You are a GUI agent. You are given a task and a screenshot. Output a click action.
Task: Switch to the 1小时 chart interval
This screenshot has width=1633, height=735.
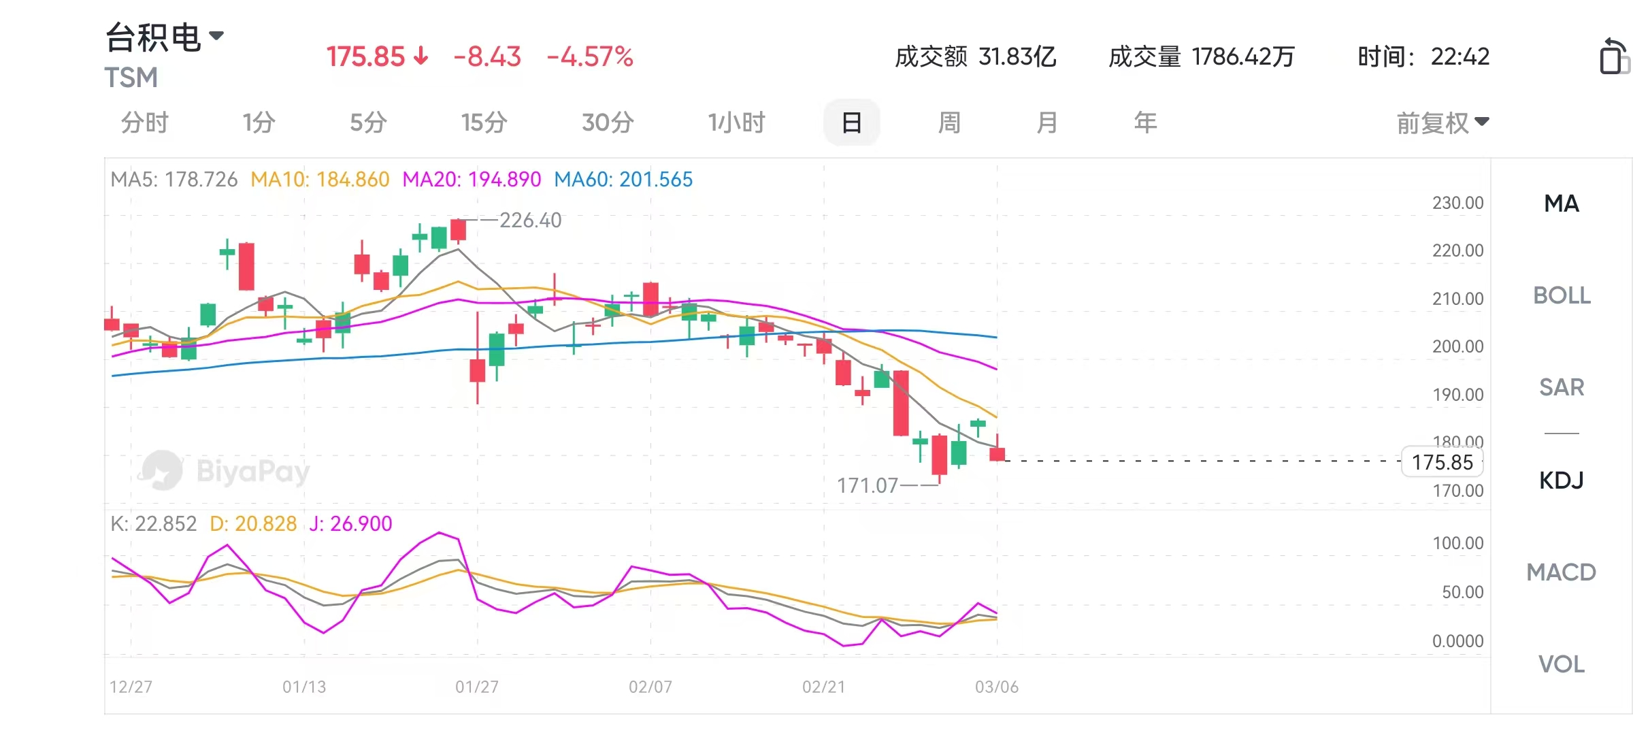736,123
